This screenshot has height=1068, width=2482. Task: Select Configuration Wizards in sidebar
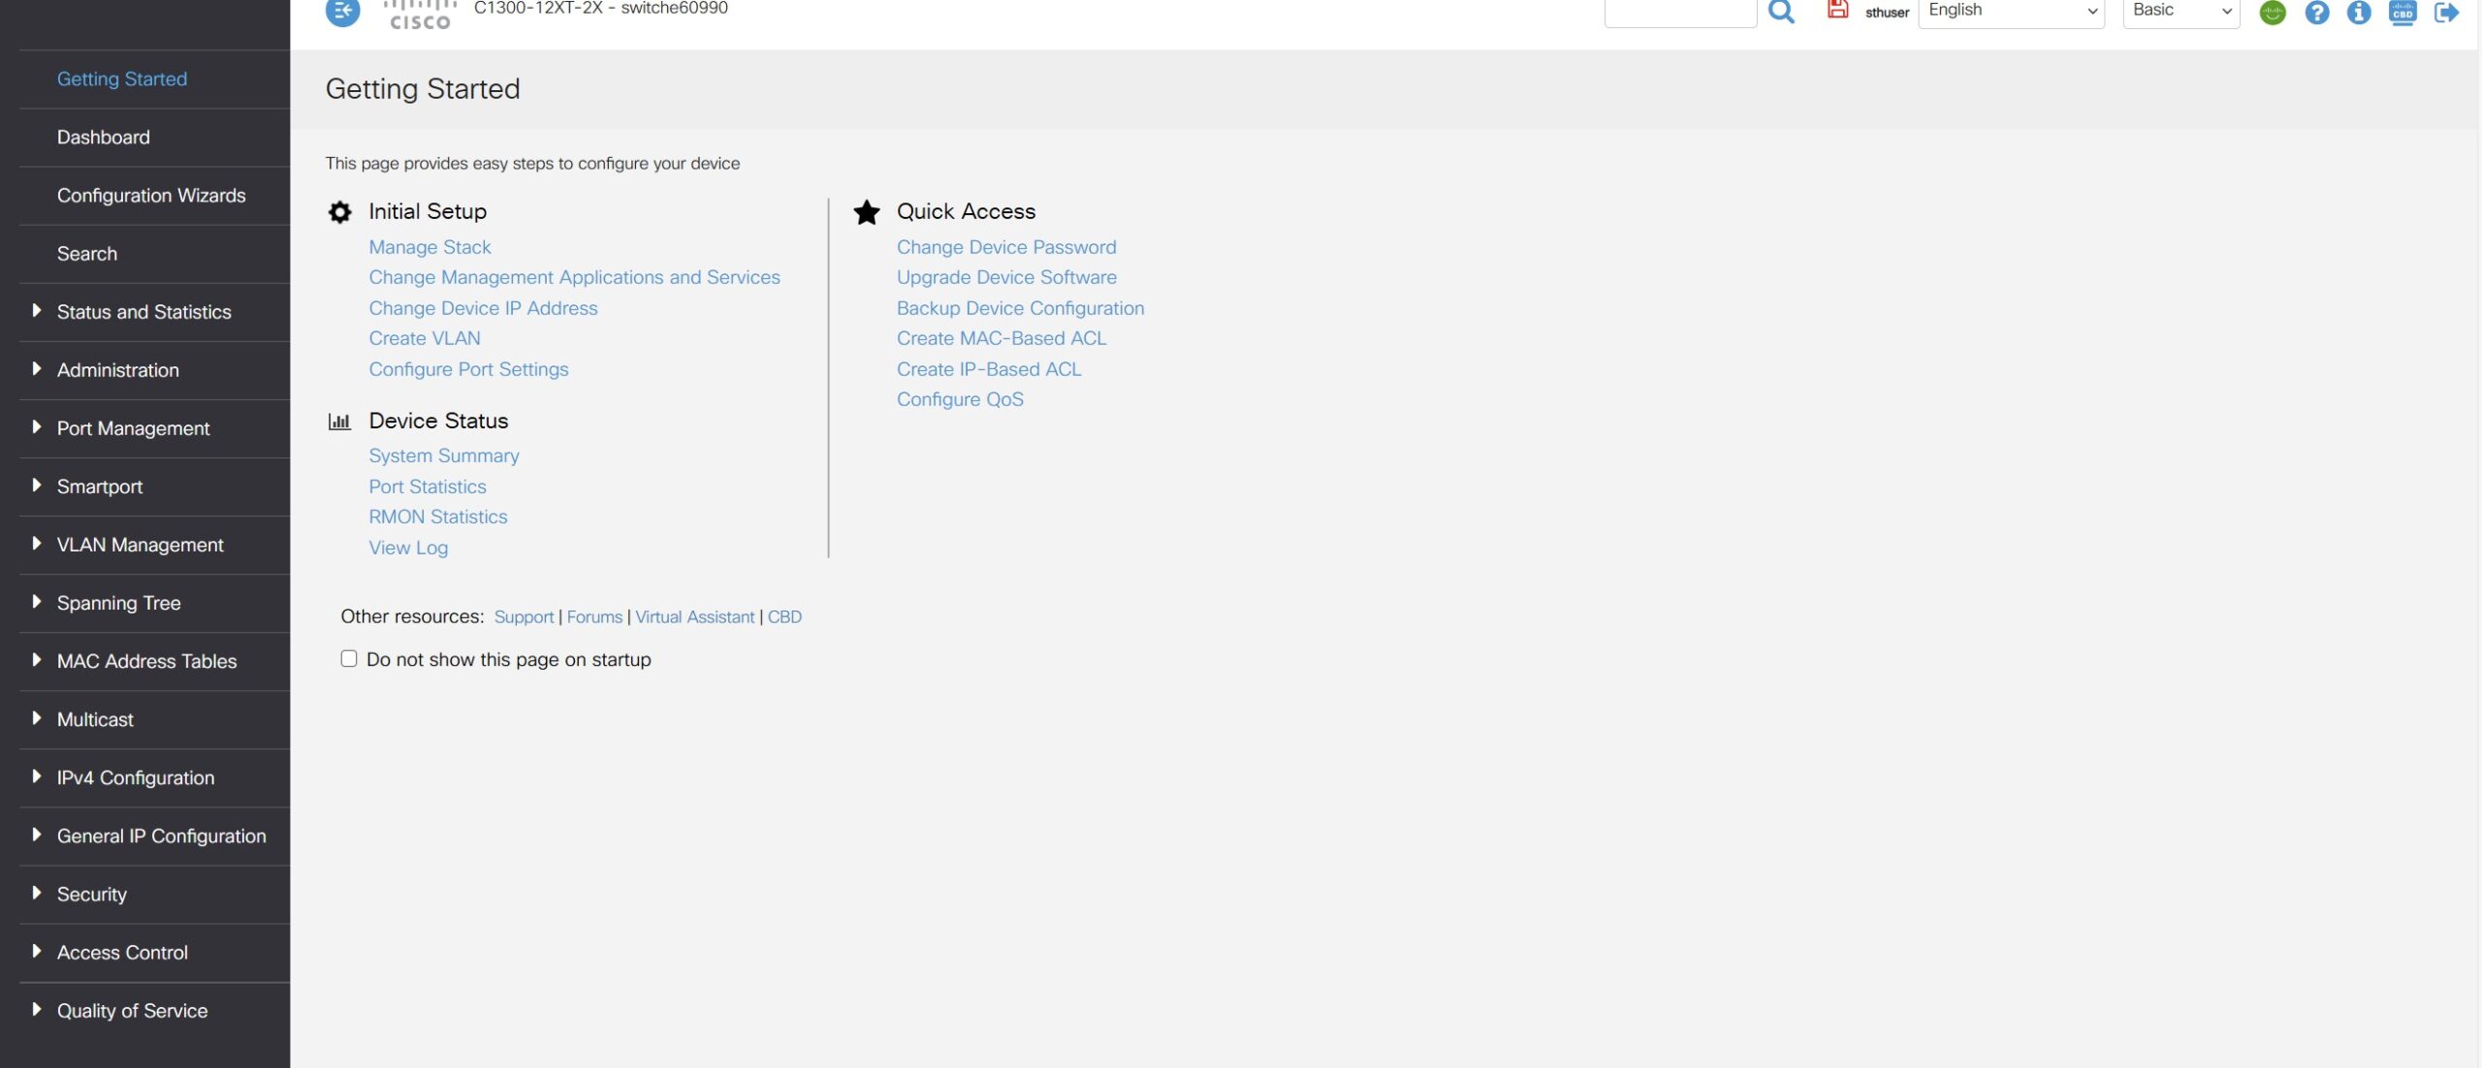pos(151,196)
